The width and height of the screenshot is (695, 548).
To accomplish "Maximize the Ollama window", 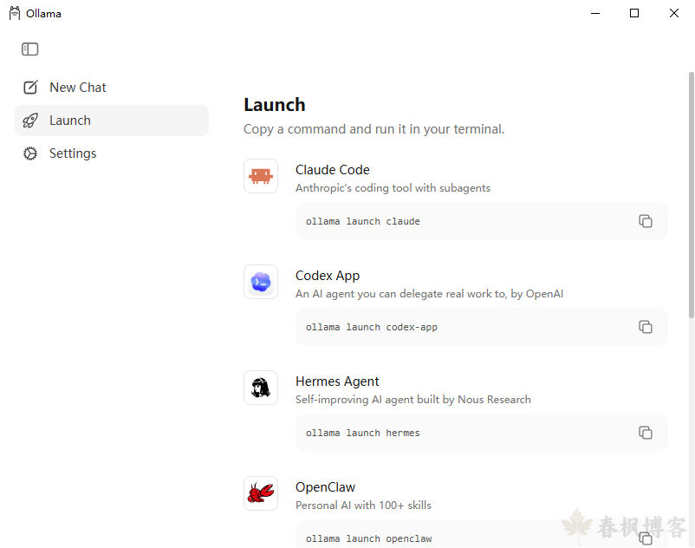I will (634, 13).
